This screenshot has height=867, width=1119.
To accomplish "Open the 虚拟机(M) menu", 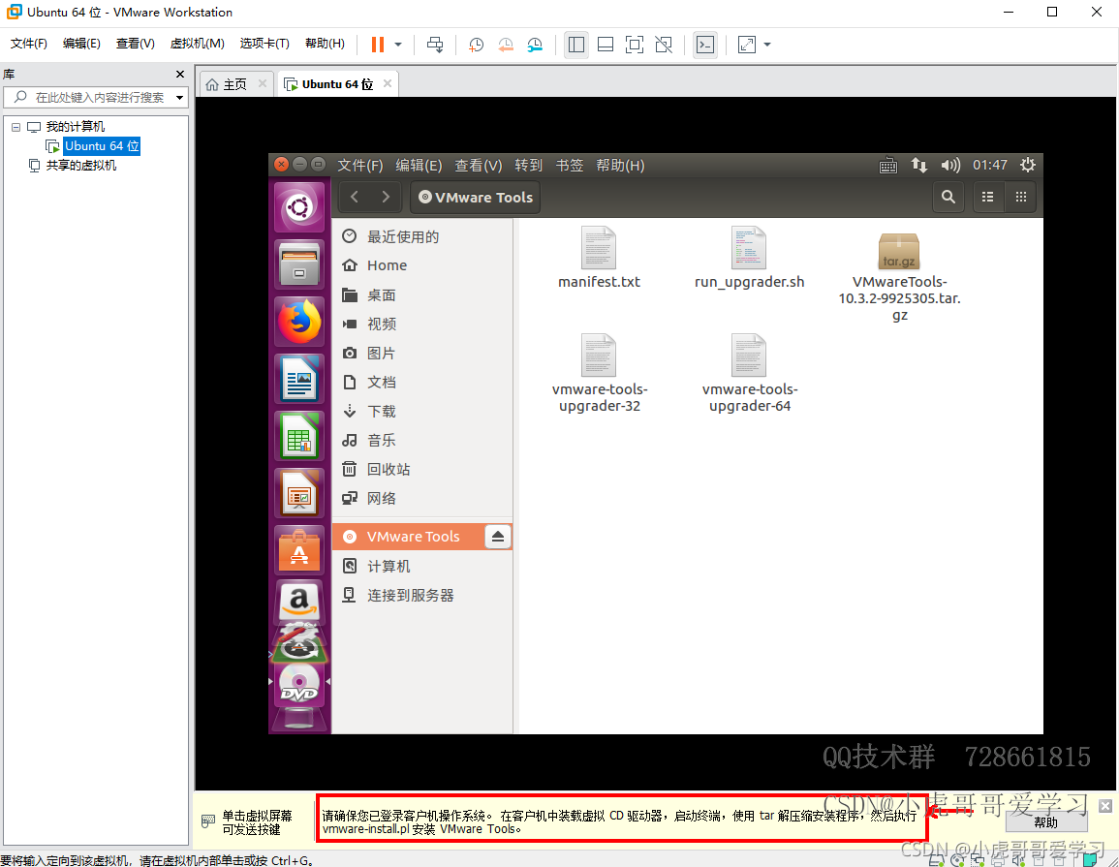I will click(197, 44).
